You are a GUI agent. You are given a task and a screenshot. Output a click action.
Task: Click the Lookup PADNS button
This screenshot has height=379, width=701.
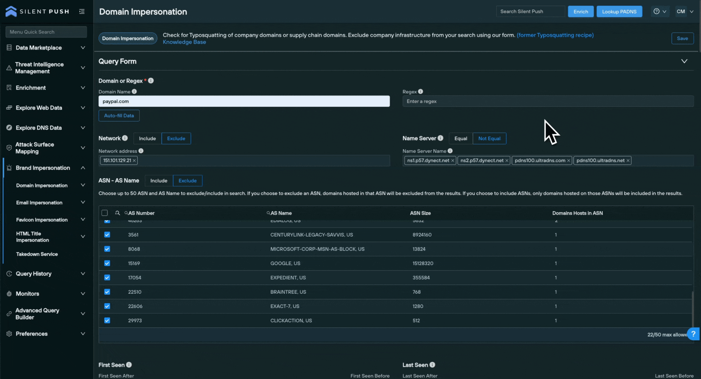point(619,11)
